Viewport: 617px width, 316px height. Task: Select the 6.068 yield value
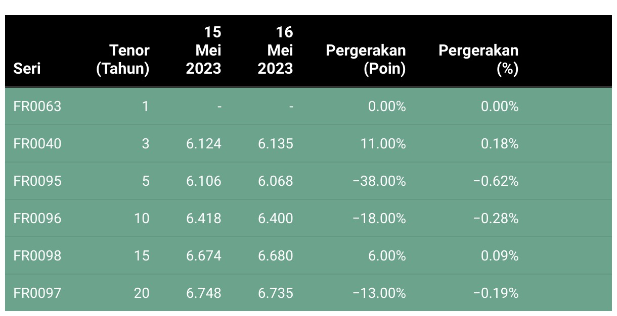click(x=276, y=181)
